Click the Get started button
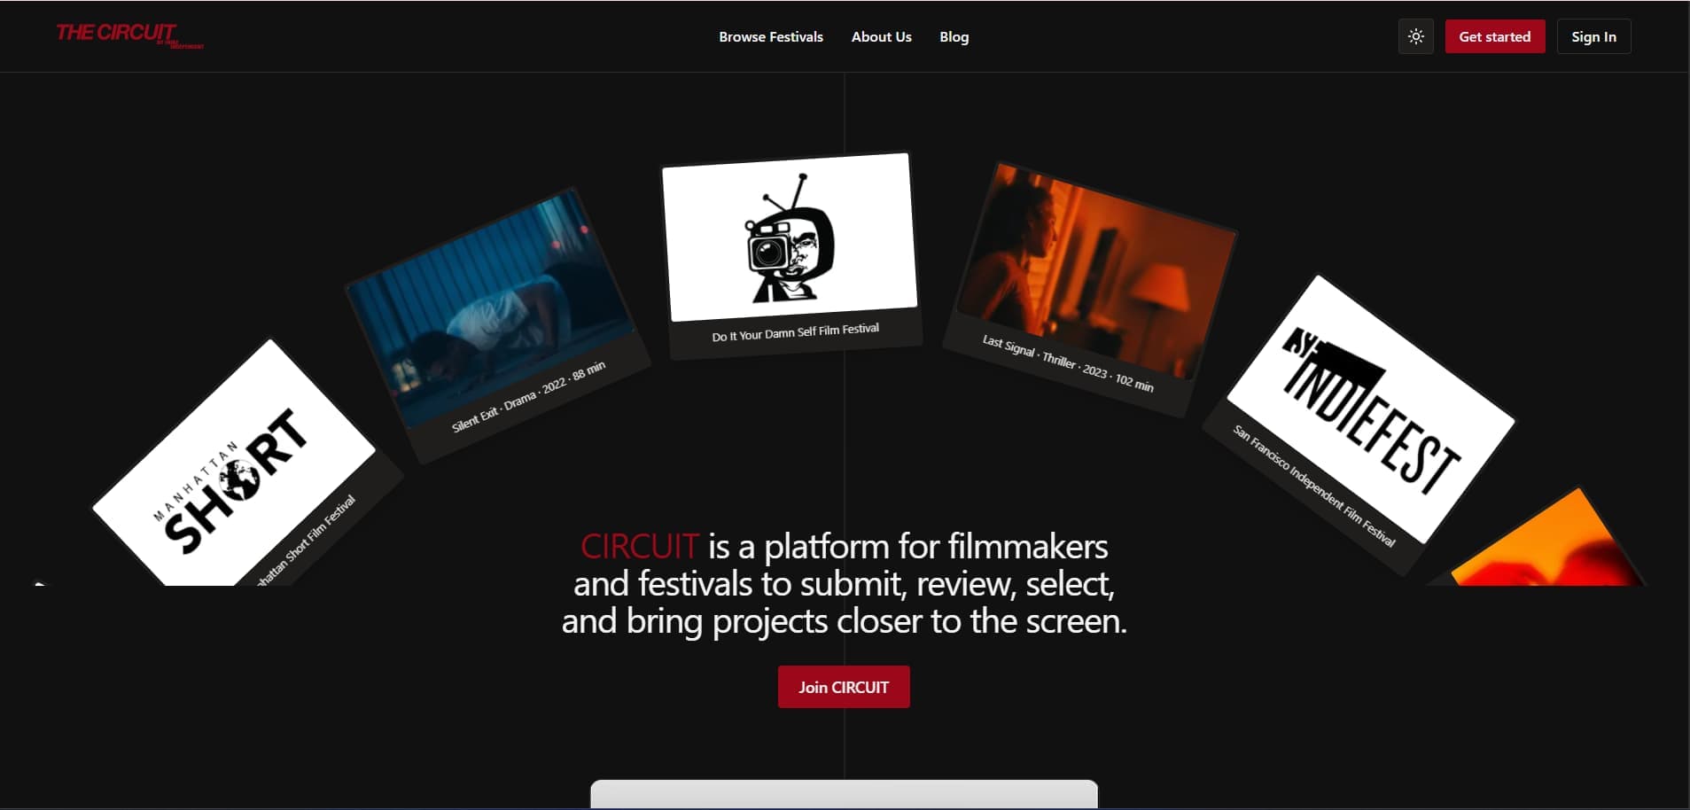The image size is (1690, 810). tap(1494, 36)
